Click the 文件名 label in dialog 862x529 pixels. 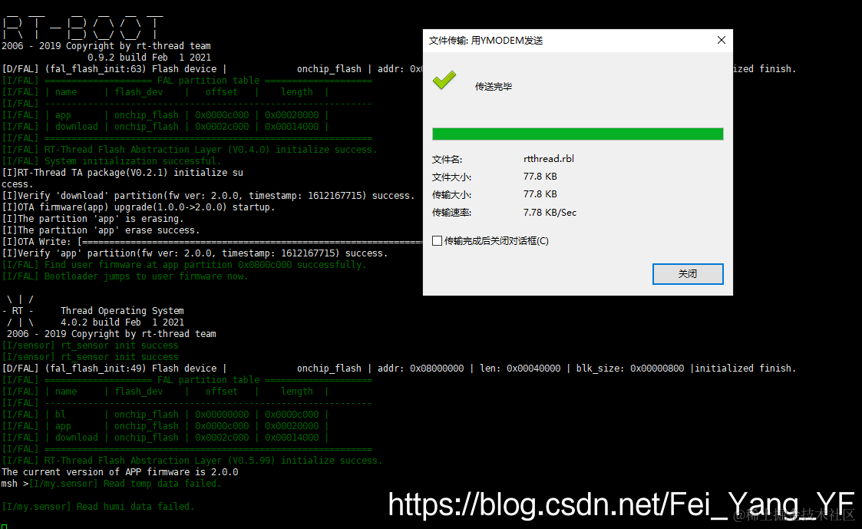coord(447,160)
